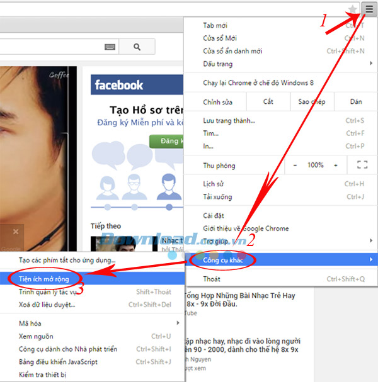Open 'Công cụ dành cho Nhà phát triển'

tap(92, 349)
